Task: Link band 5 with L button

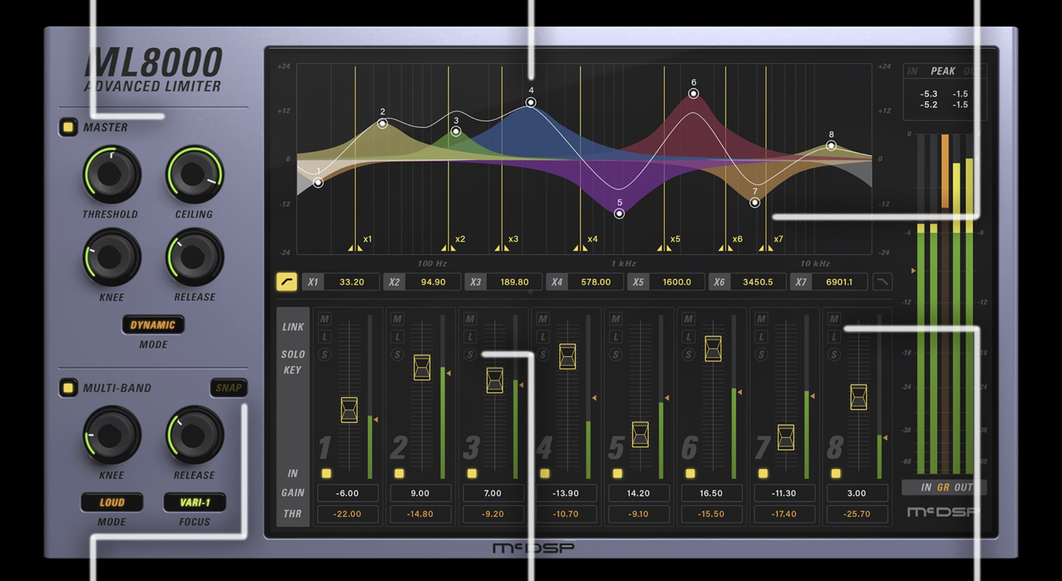Action: [615, 337]
